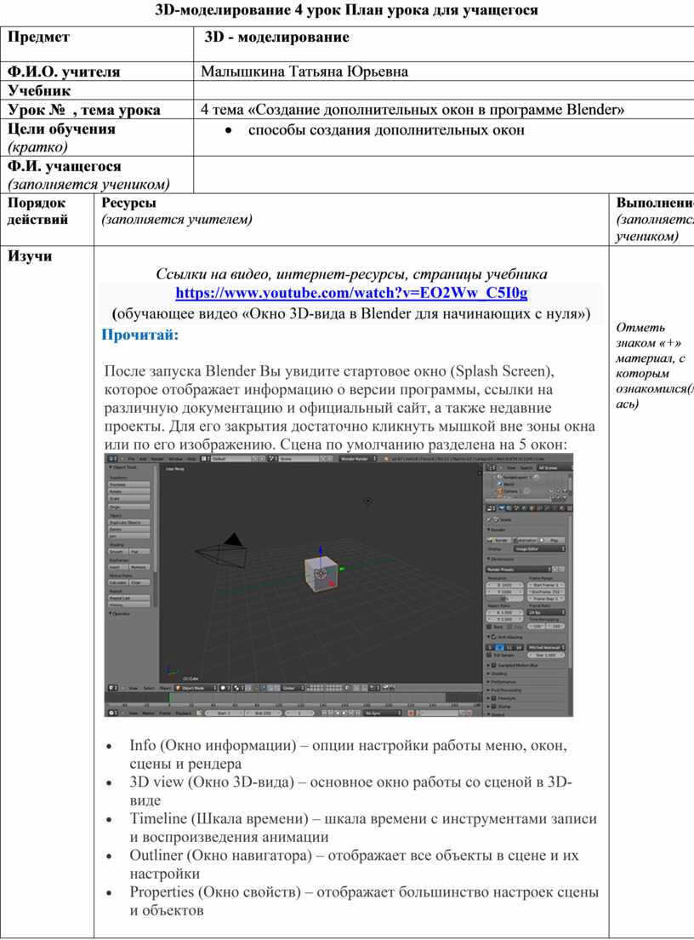Screen dimensions: 694x940
Task: Click the green current frame marker in Timeline
Action: pyautogui.click(x=170, y=698)
